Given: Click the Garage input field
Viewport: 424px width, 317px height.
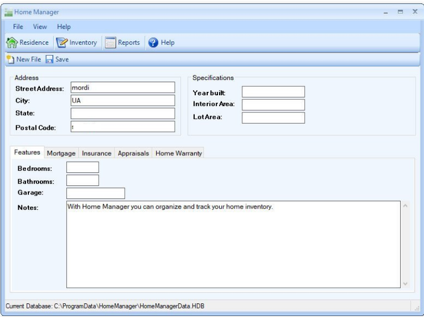Looking at the screenshot, I should (x=95, y=193).
